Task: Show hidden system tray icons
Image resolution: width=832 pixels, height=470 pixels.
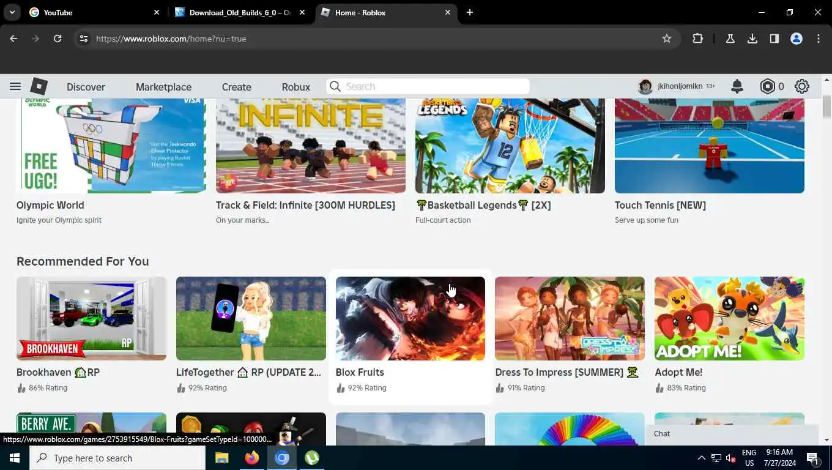Action: (701, 458)
